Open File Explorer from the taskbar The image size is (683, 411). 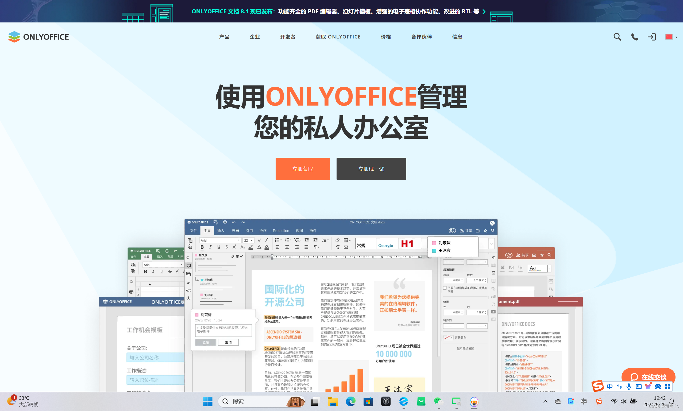333,401
